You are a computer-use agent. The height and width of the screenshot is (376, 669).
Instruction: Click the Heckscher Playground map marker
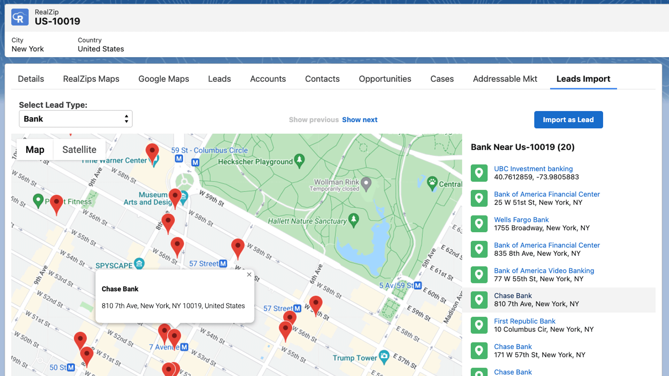point(299,160)
